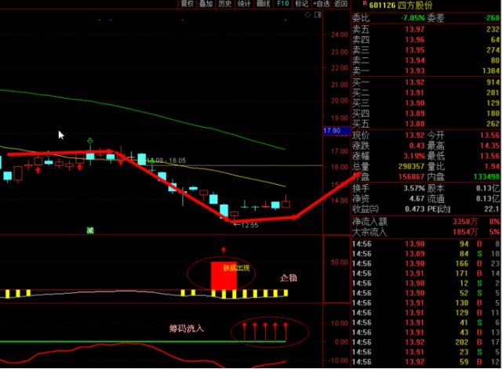Viewport: 502px width, 369px height.
Task: Open the 叠加 overlay option
Action: (206, 4)
